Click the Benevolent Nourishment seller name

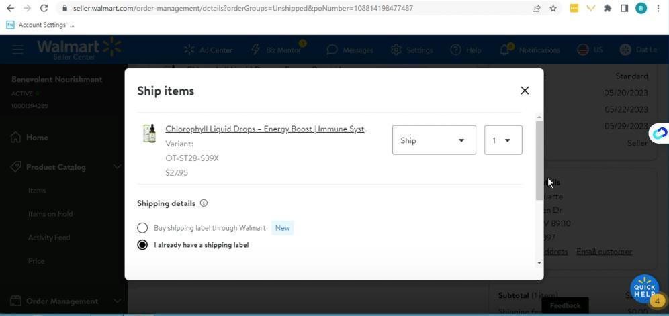[56, 79]
